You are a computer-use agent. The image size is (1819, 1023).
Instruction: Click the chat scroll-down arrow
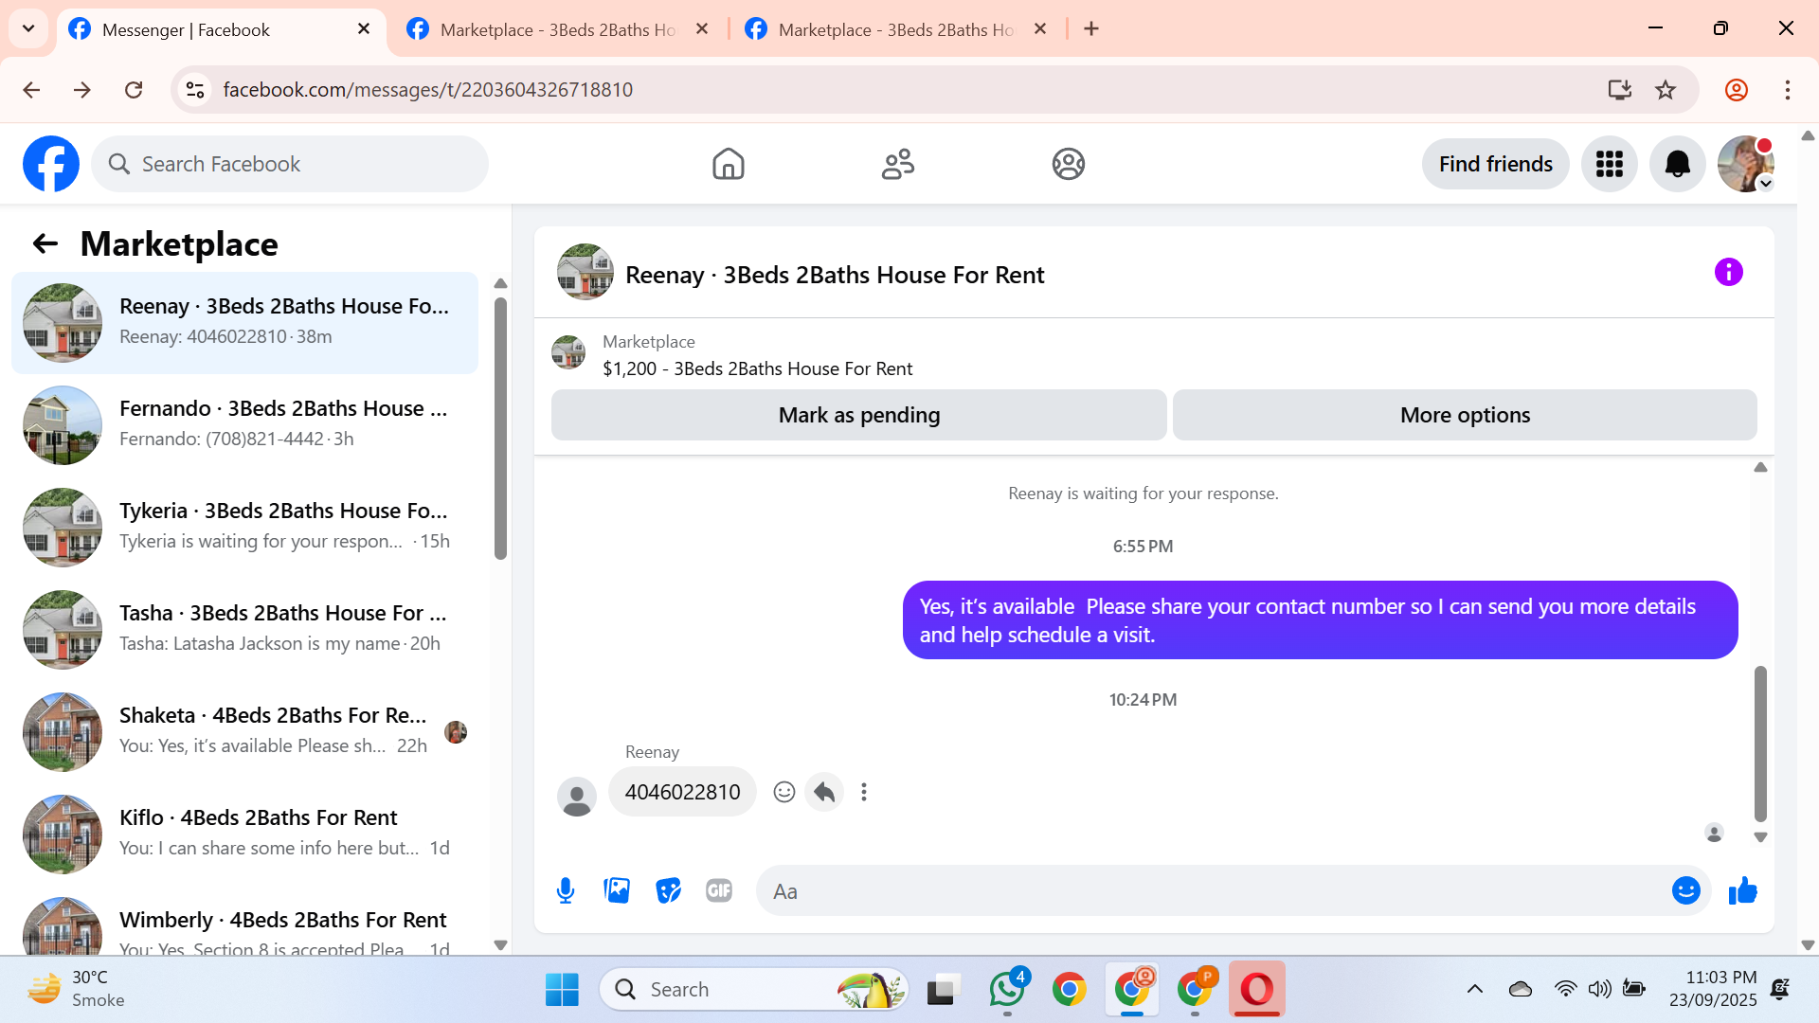(x=1760, y=837)
